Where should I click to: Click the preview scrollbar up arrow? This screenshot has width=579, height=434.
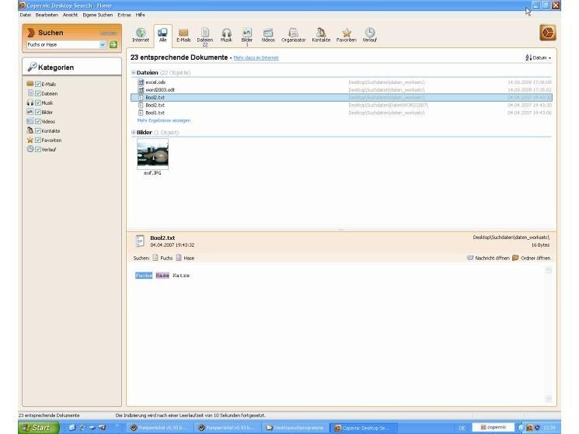pyautogui.click(x=549, y=270)
